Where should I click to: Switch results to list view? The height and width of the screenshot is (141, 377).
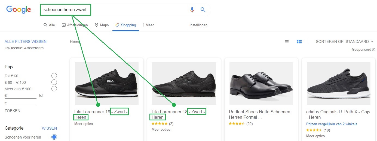[x=286, y=42]
